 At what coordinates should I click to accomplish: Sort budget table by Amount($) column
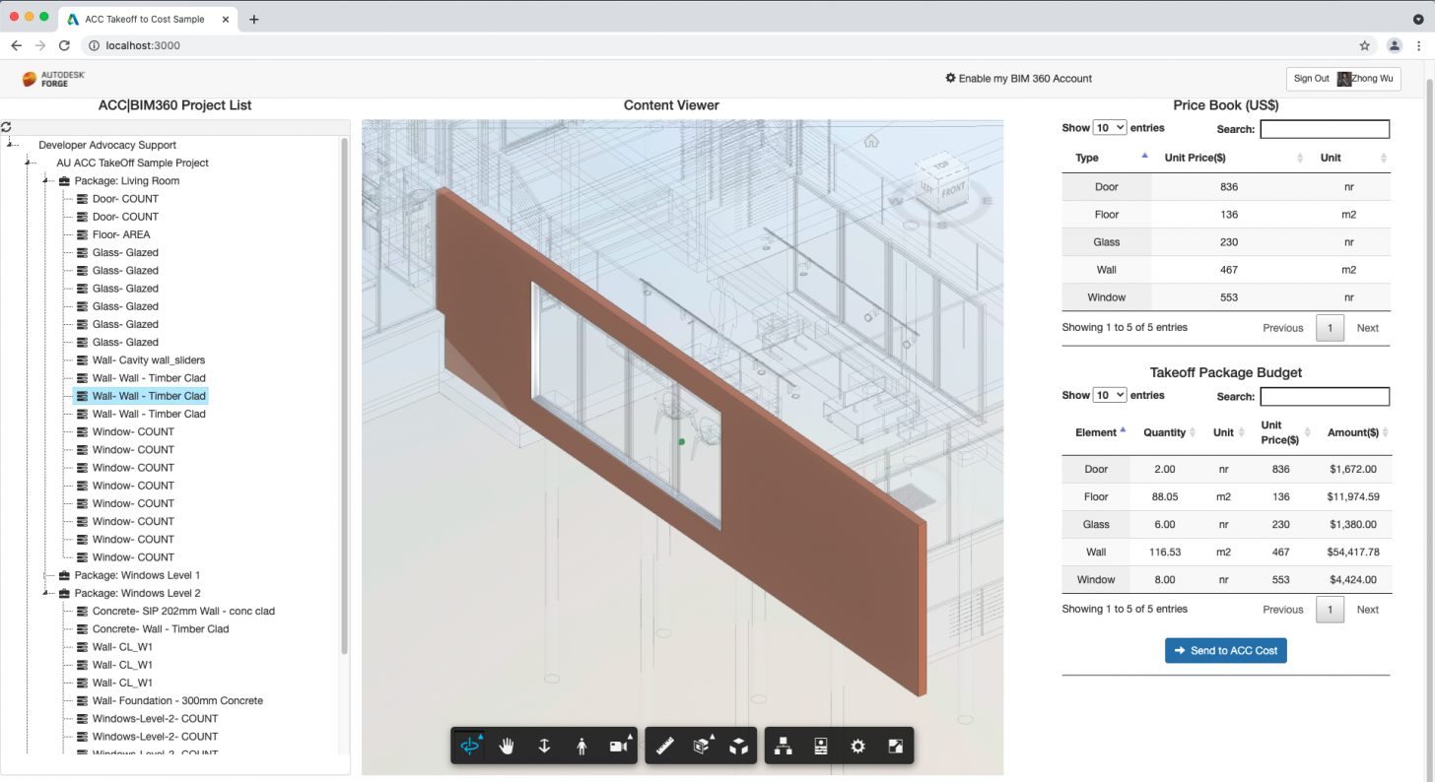click(x=1351, y=432)
